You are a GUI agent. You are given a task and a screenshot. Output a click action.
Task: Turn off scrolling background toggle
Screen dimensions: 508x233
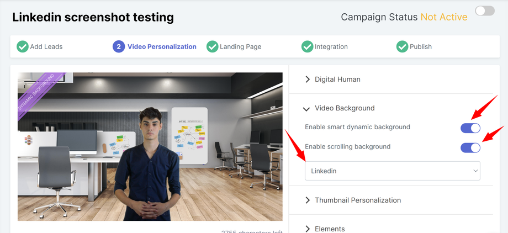470,147
